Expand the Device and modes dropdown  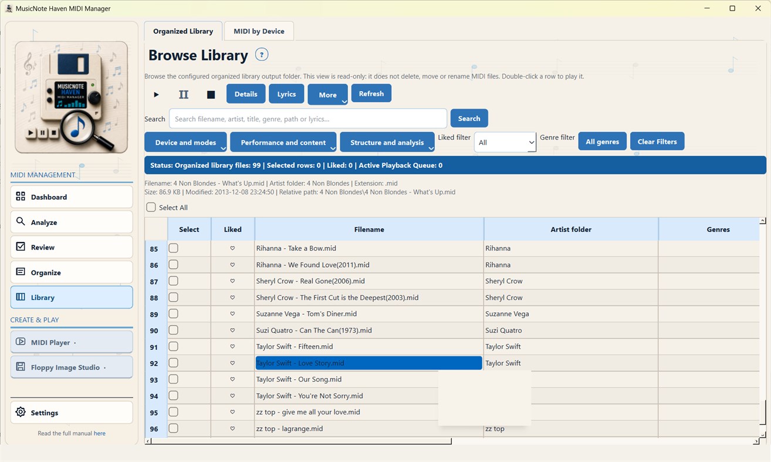point(186,142)
